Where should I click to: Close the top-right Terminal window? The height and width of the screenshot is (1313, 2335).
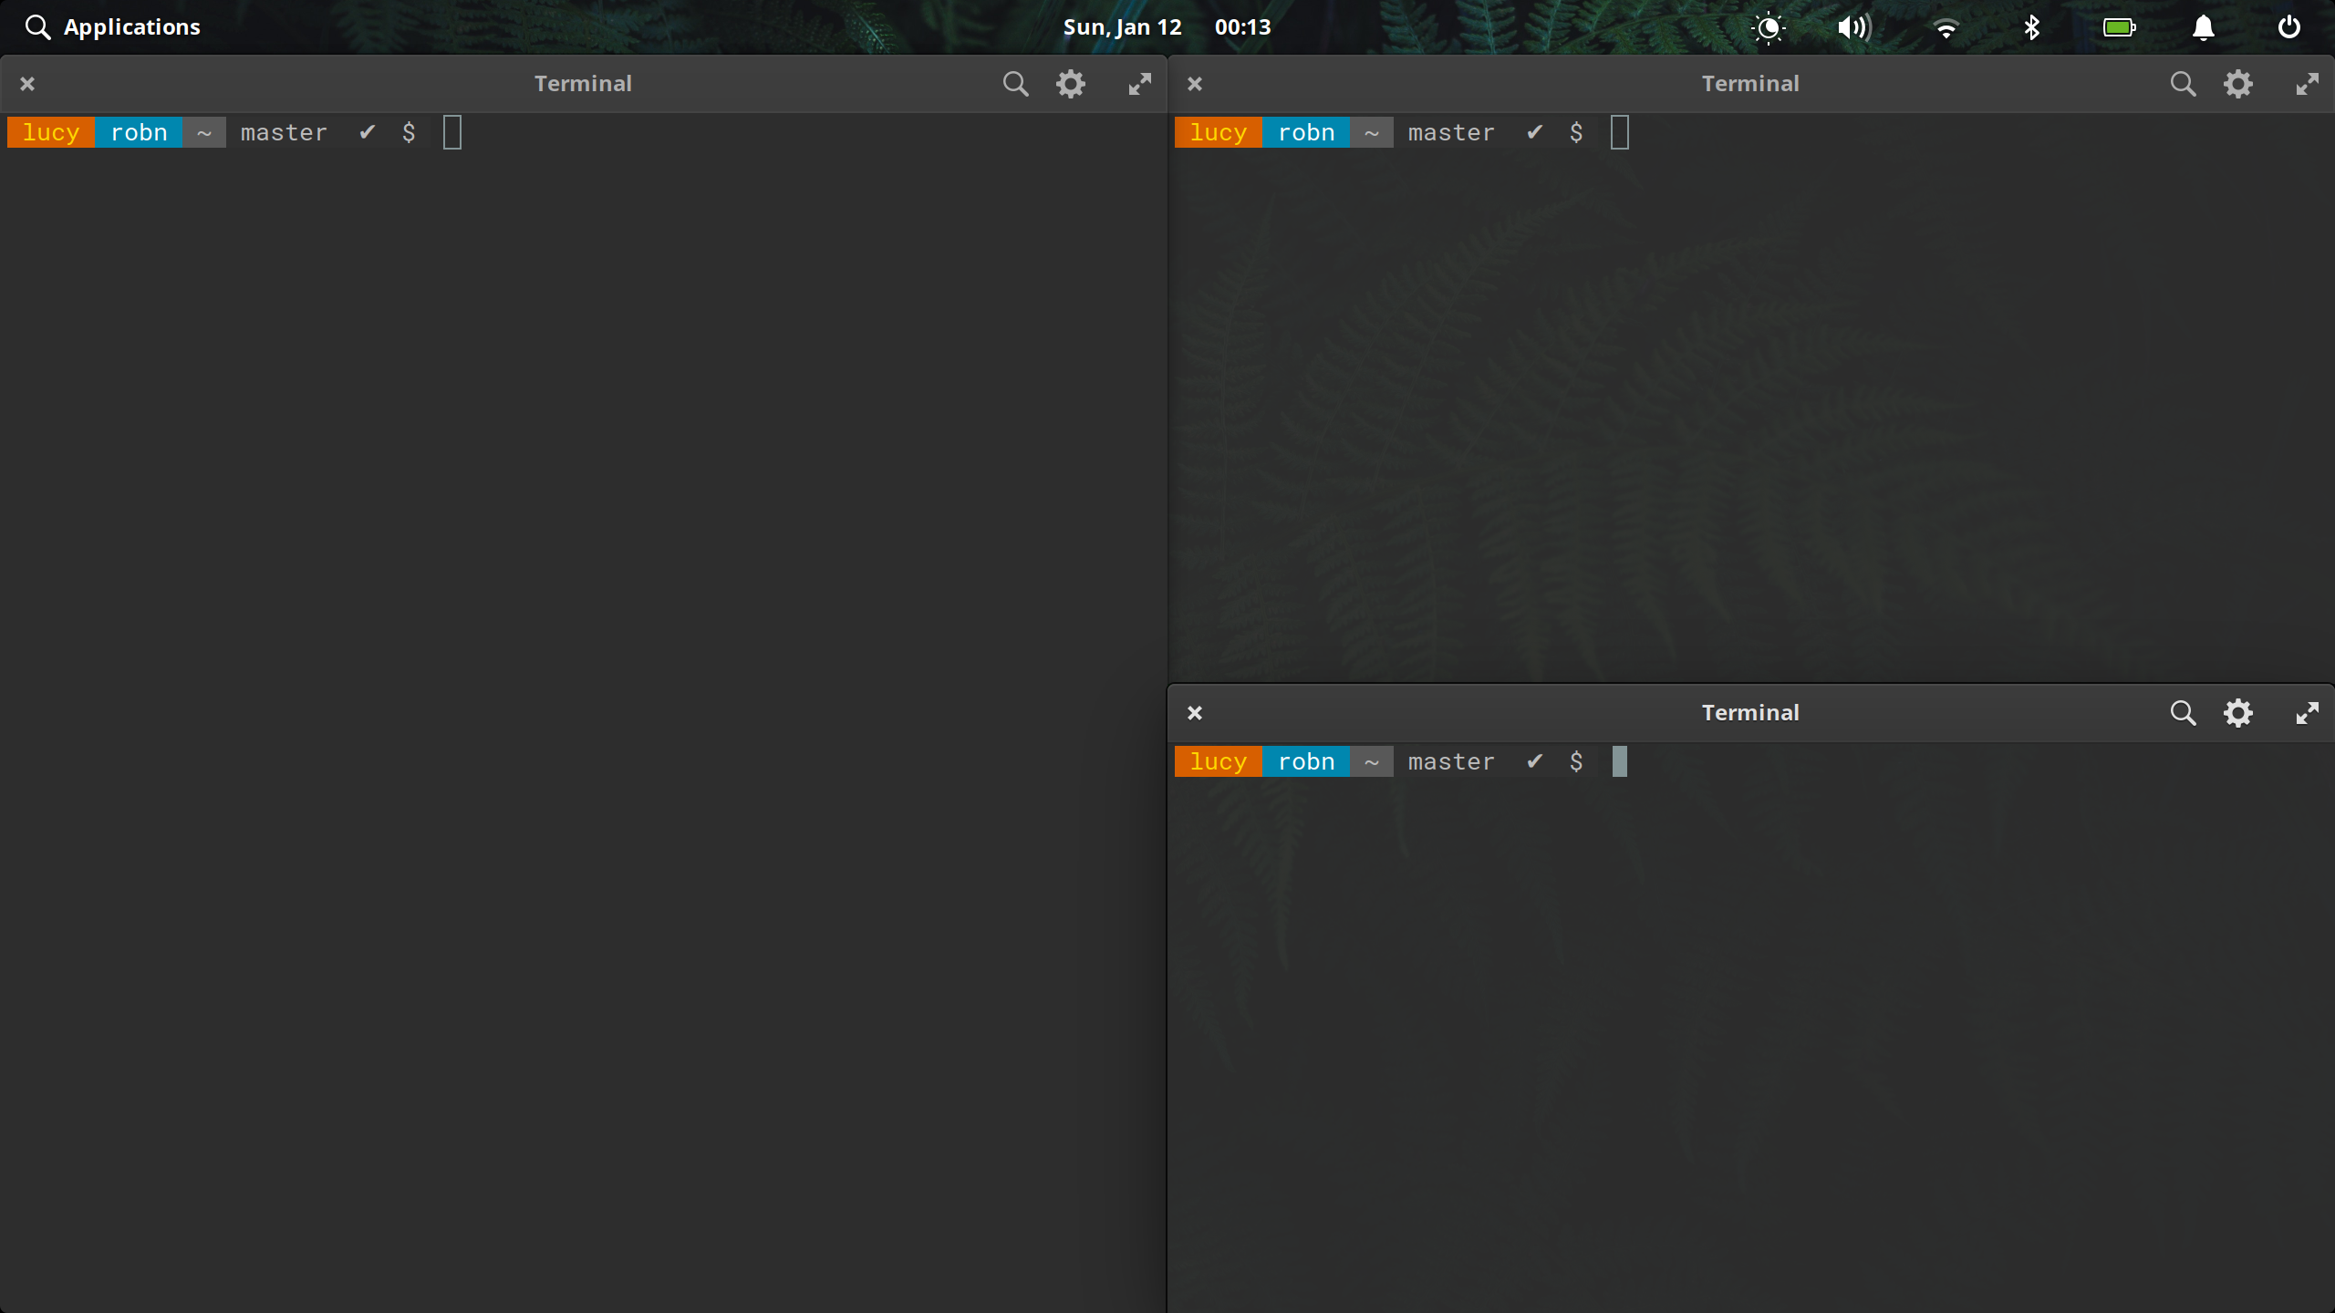(1195, 84)
